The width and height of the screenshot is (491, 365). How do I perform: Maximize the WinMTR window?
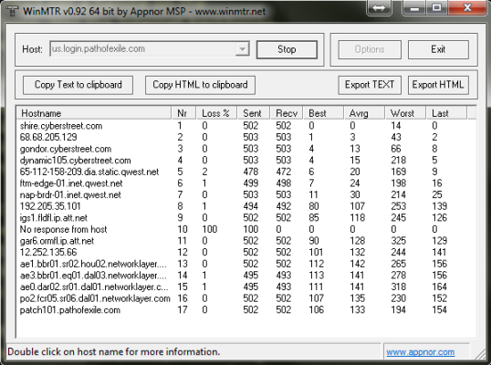click(x=436, y=7)
